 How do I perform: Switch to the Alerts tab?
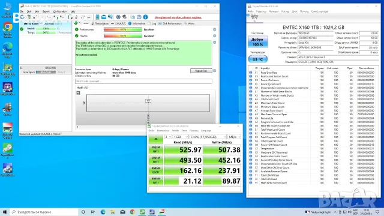coord(190,23)
